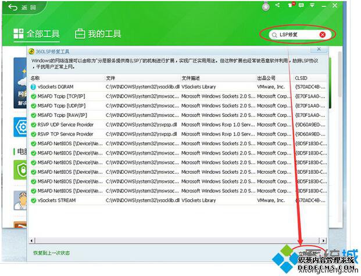The image size is (361, 276).
Task: Open the skin shirt icon with N badge
Action: tap(291, 5)
